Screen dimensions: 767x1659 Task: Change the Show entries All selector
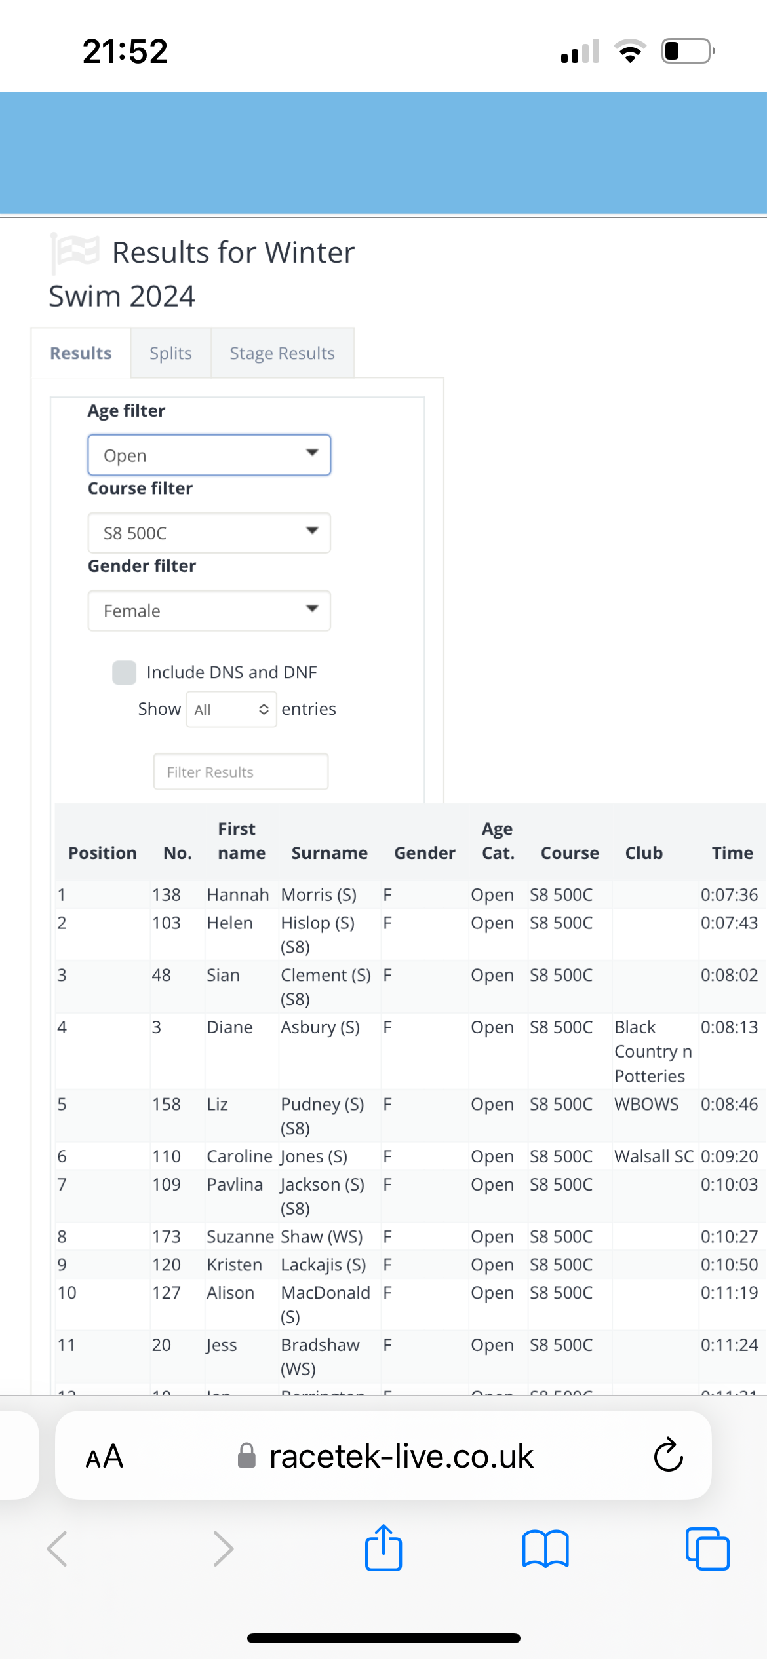point(231,710)
